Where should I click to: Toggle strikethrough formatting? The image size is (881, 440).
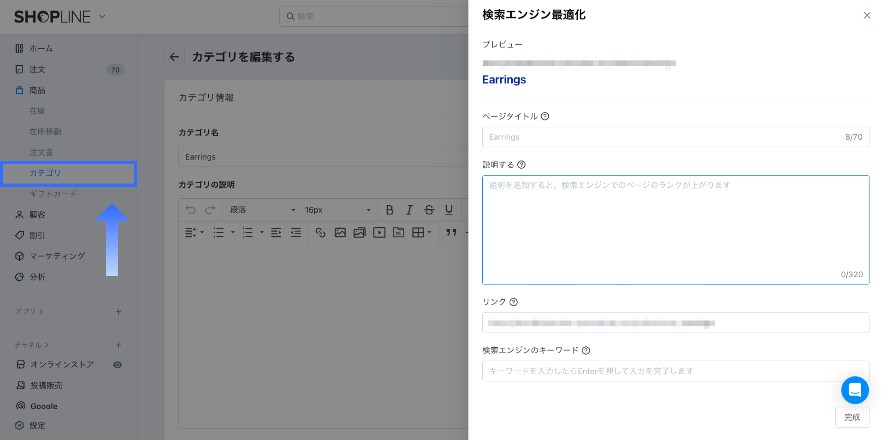click(x=429, y=210)
